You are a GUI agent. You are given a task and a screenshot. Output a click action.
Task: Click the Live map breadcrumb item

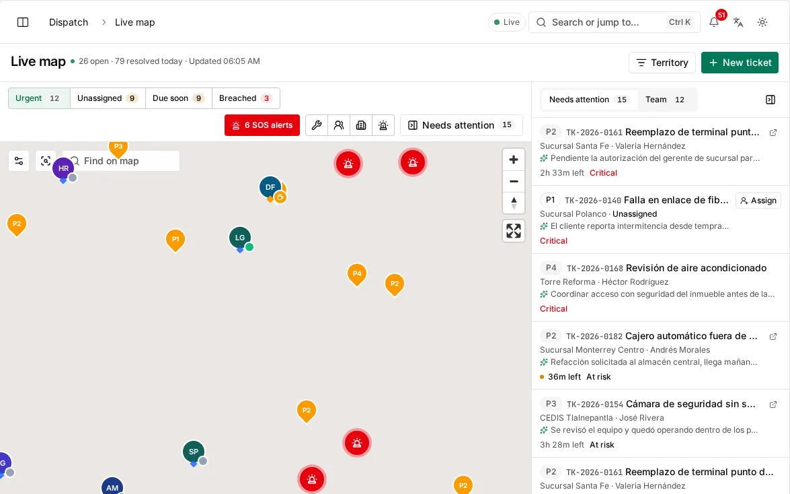tap(135, 22)
